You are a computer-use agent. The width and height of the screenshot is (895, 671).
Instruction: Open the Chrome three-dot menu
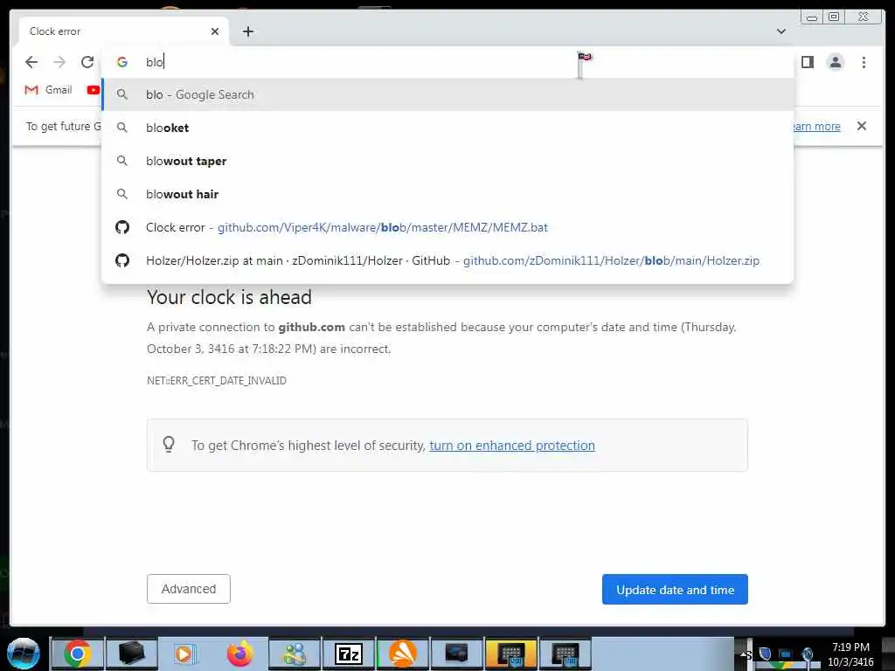(864, 62)
